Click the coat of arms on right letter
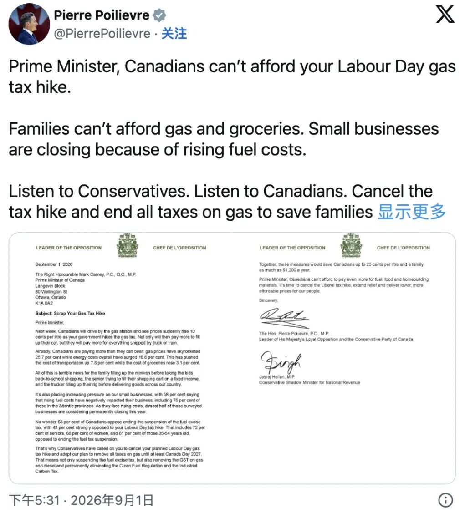 coord(351,245)
